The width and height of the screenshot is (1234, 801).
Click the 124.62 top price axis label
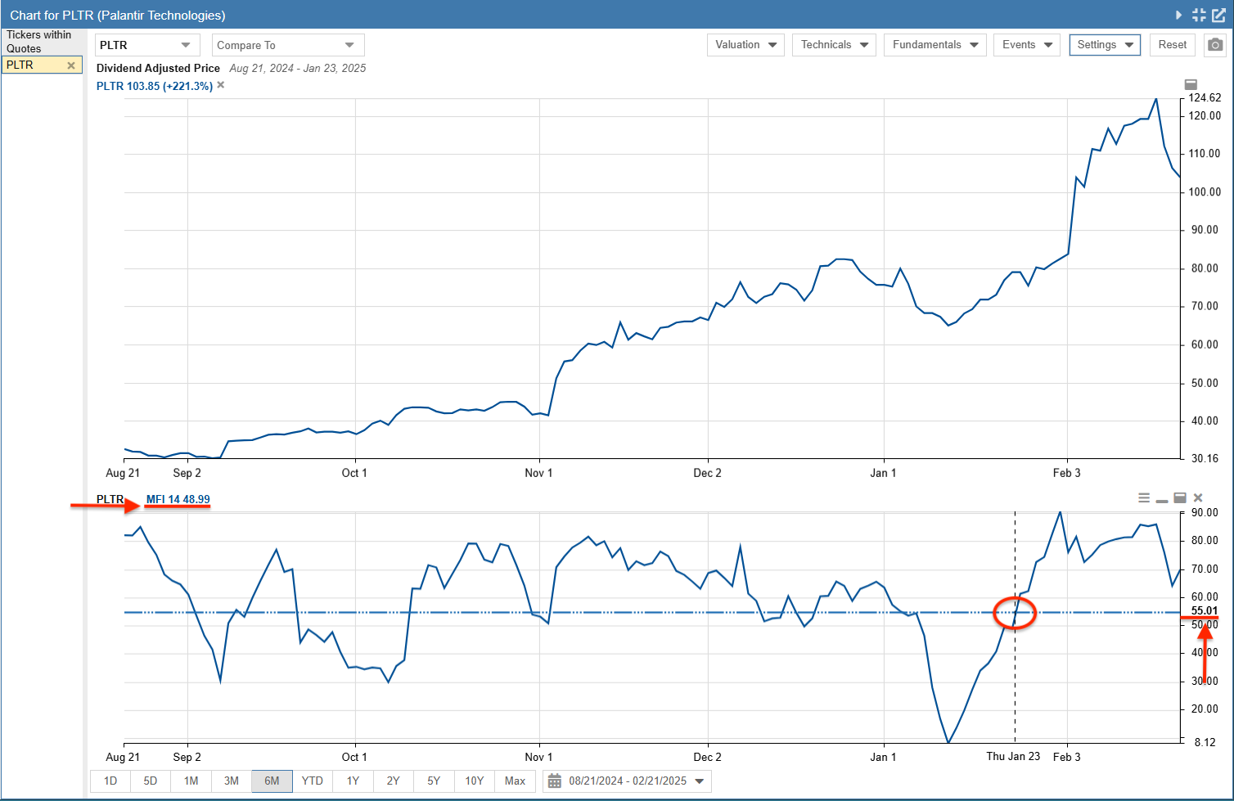pos(1204,97)
